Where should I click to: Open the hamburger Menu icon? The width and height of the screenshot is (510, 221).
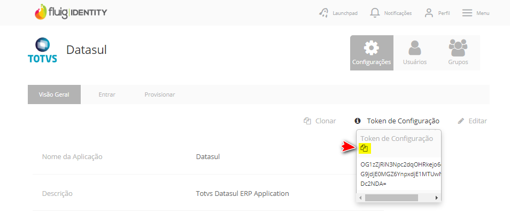[467, 13]
